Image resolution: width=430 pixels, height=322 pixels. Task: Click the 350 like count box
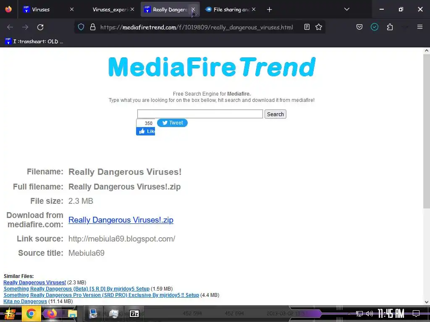(146, 123)
